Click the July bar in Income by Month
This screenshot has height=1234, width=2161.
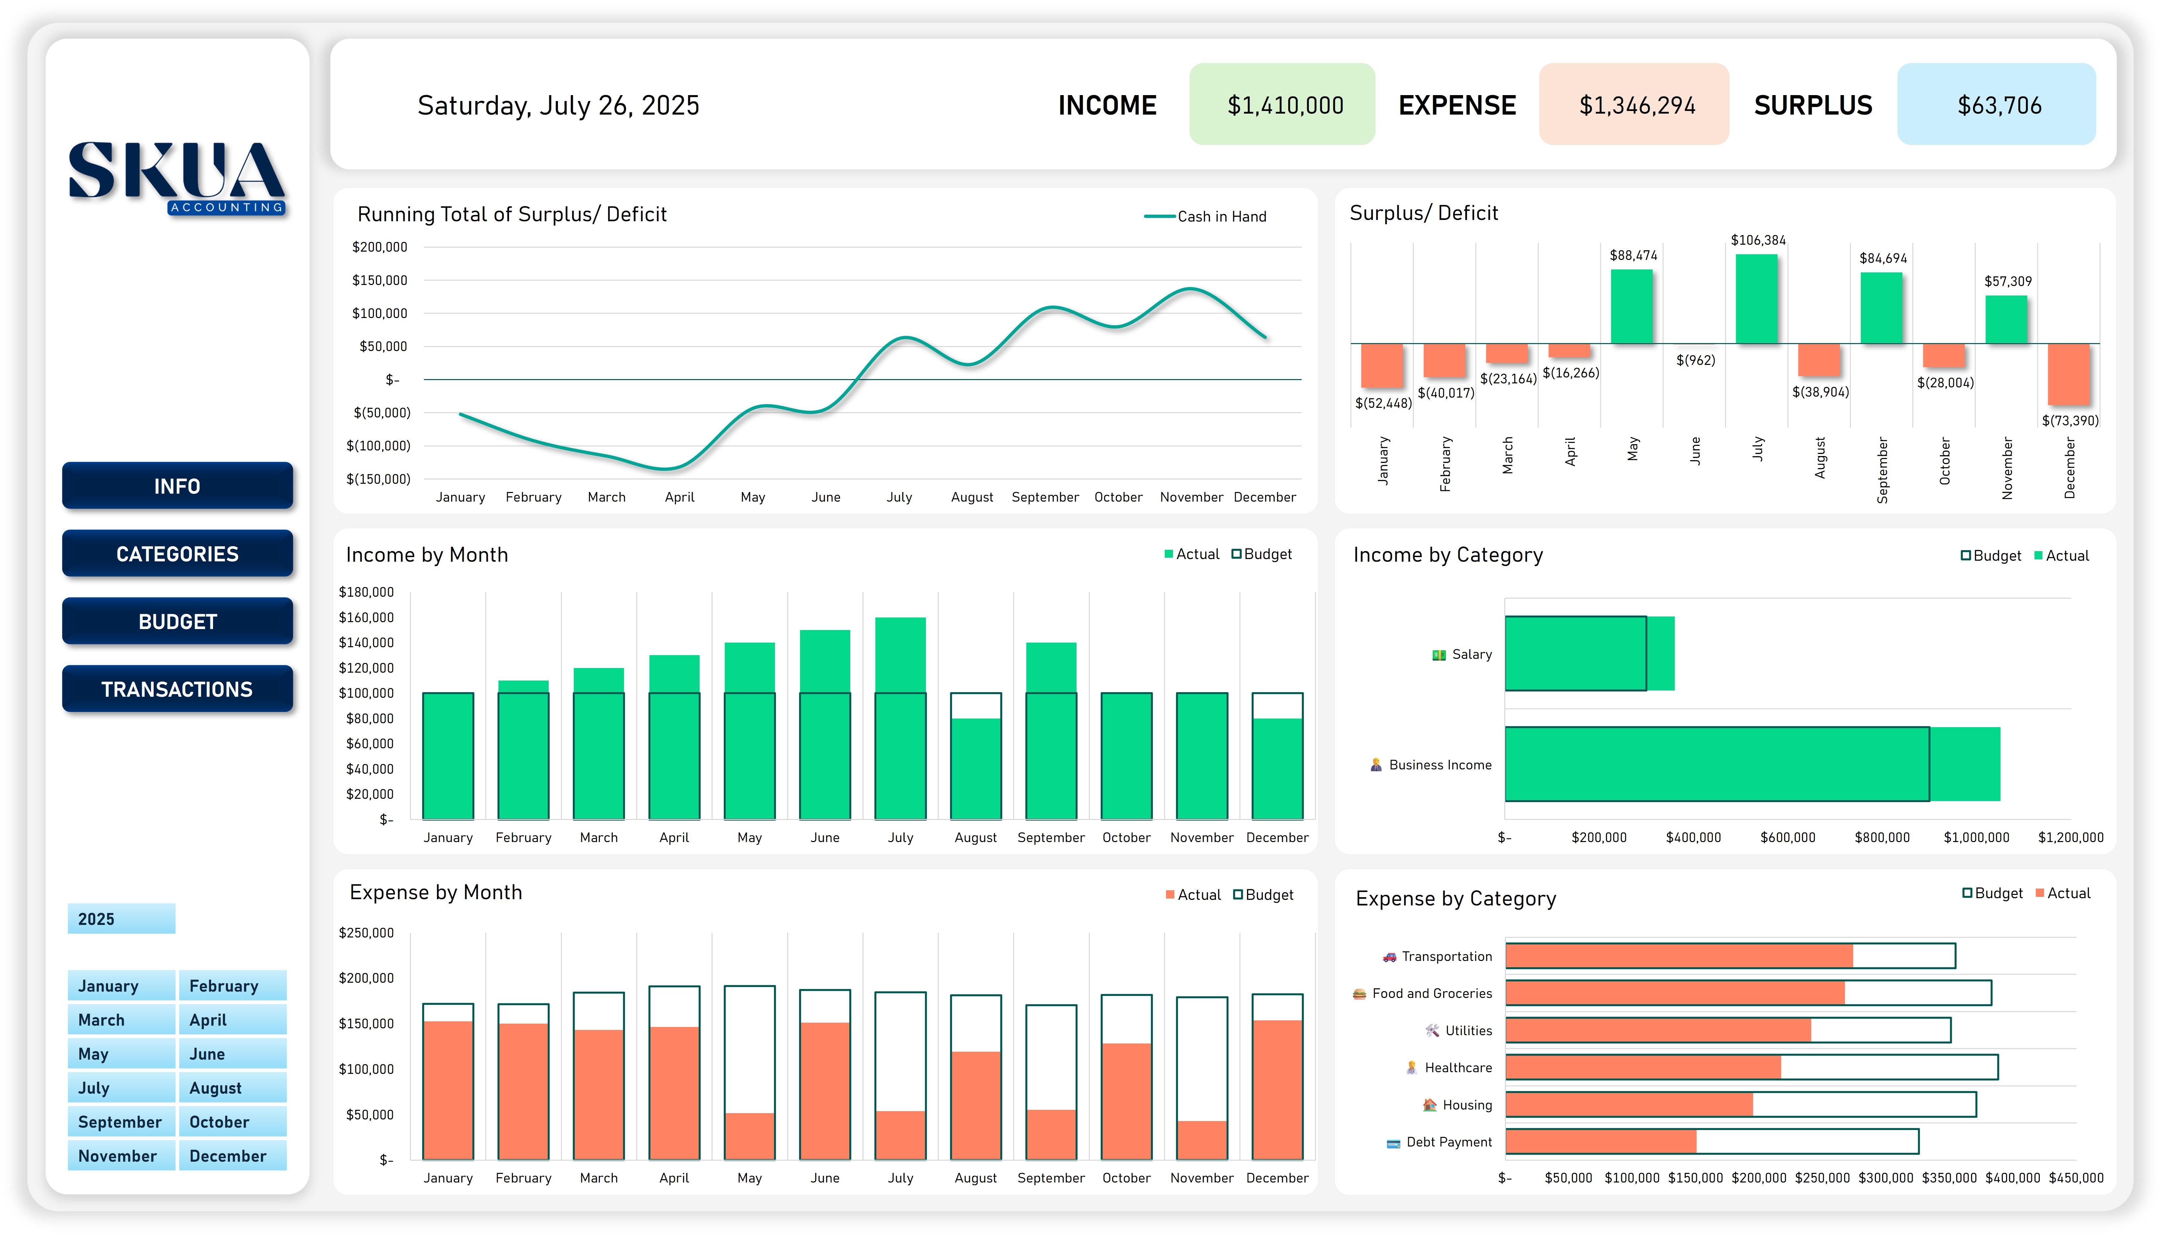[x=900, y=719]
